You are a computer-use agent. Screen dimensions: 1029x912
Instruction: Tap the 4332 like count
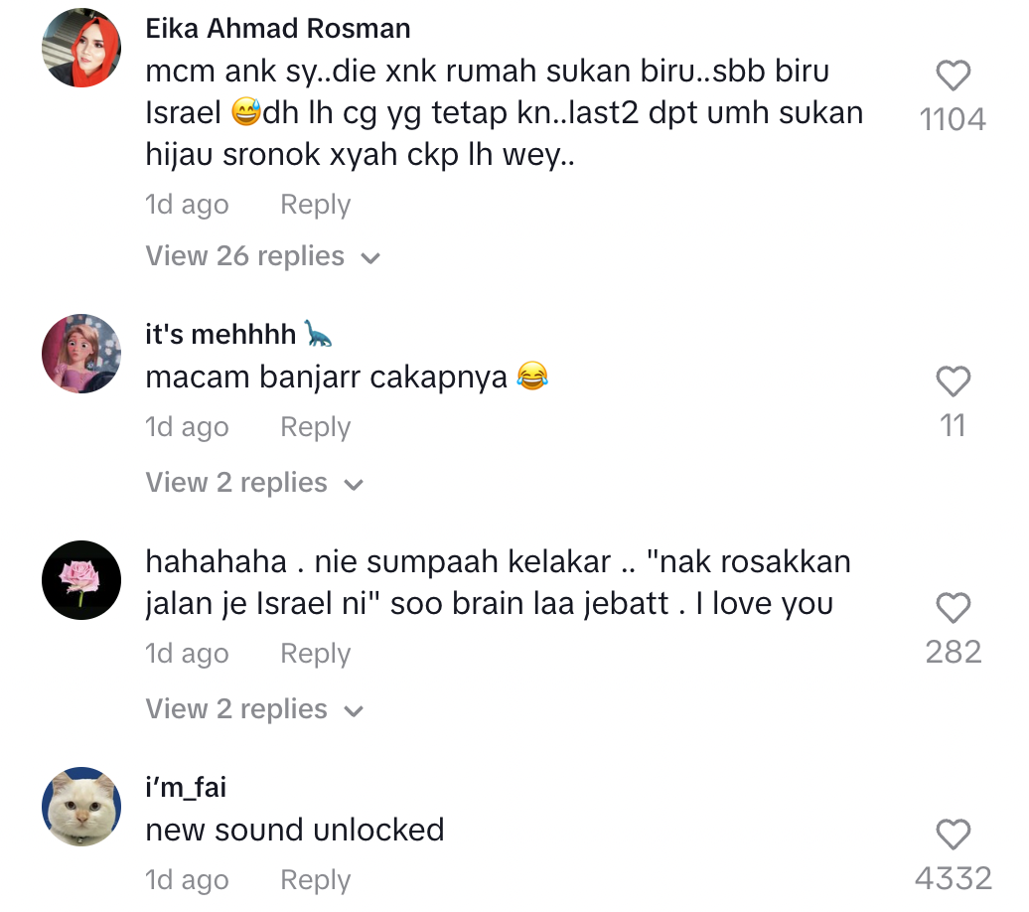(x=953, y=878)
